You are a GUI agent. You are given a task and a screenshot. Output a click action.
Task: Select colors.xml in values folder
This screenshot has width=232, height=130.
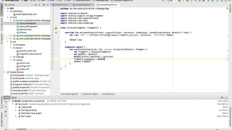tap(24, 63)
